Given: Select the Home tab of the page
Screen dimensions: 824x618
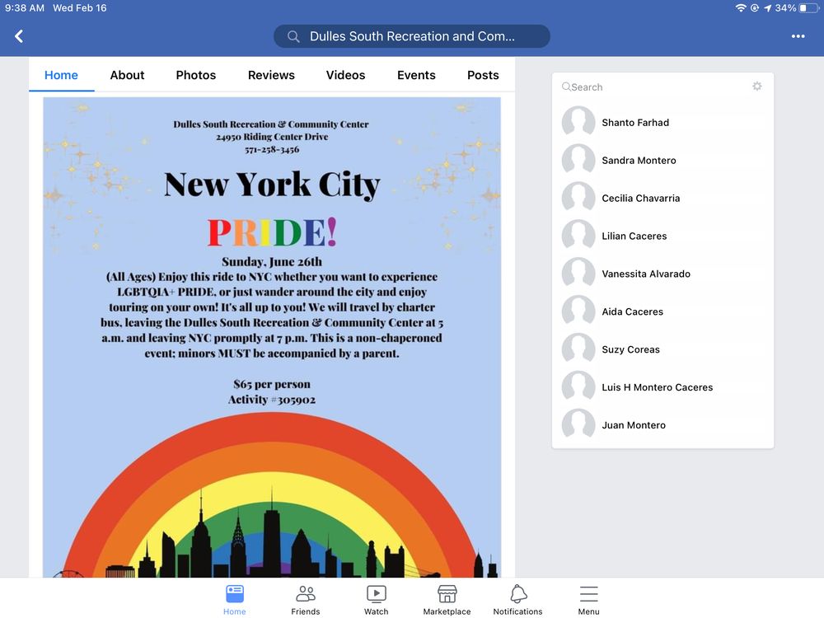Looking at the screenshot, I should click(61, 75).
